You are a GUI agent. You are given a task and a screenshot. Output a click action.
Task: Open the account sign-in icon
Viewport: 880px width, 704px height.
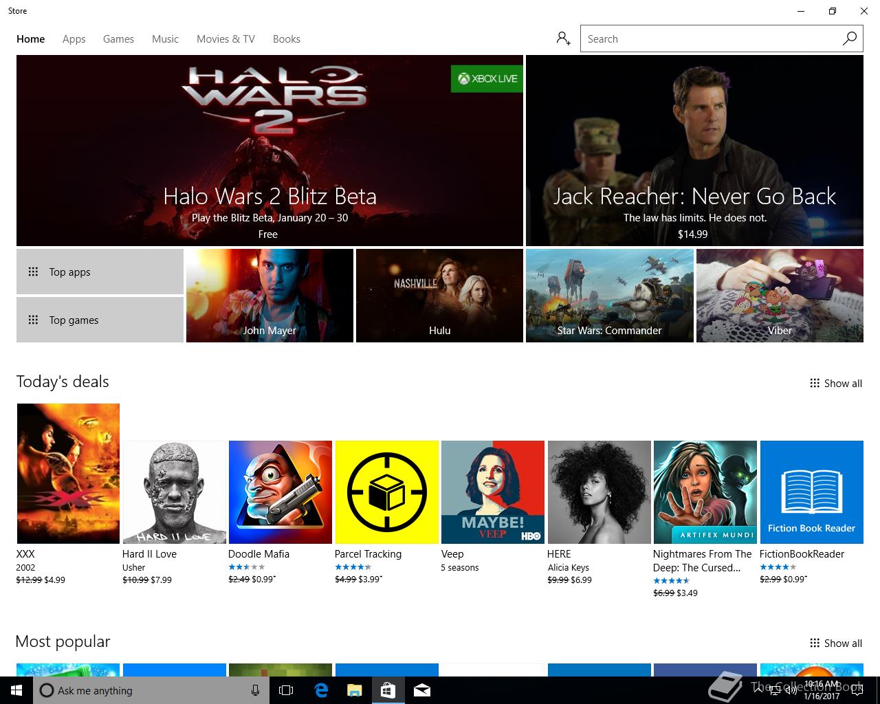click(x=564, y=38)
